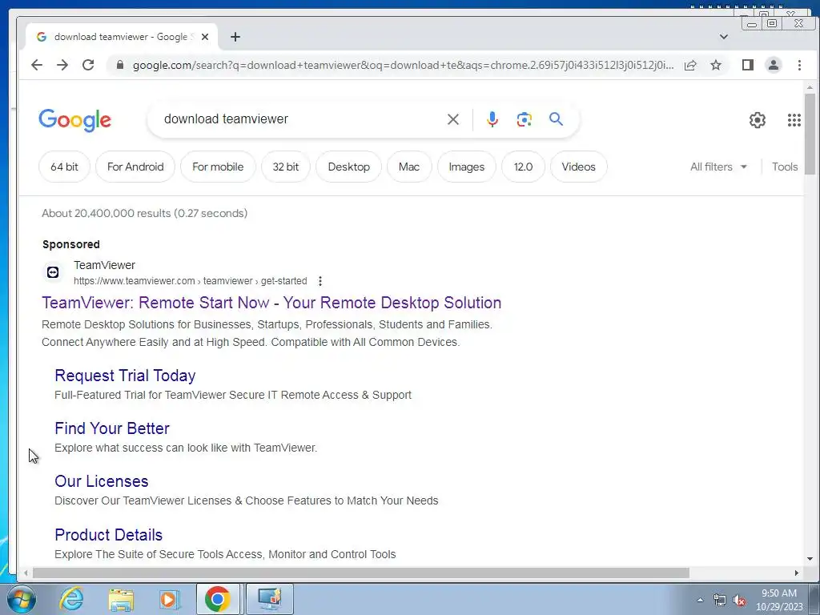The image size is (820, 615).
Task: Open Chrome side panel
Action: tap(748, 65)
